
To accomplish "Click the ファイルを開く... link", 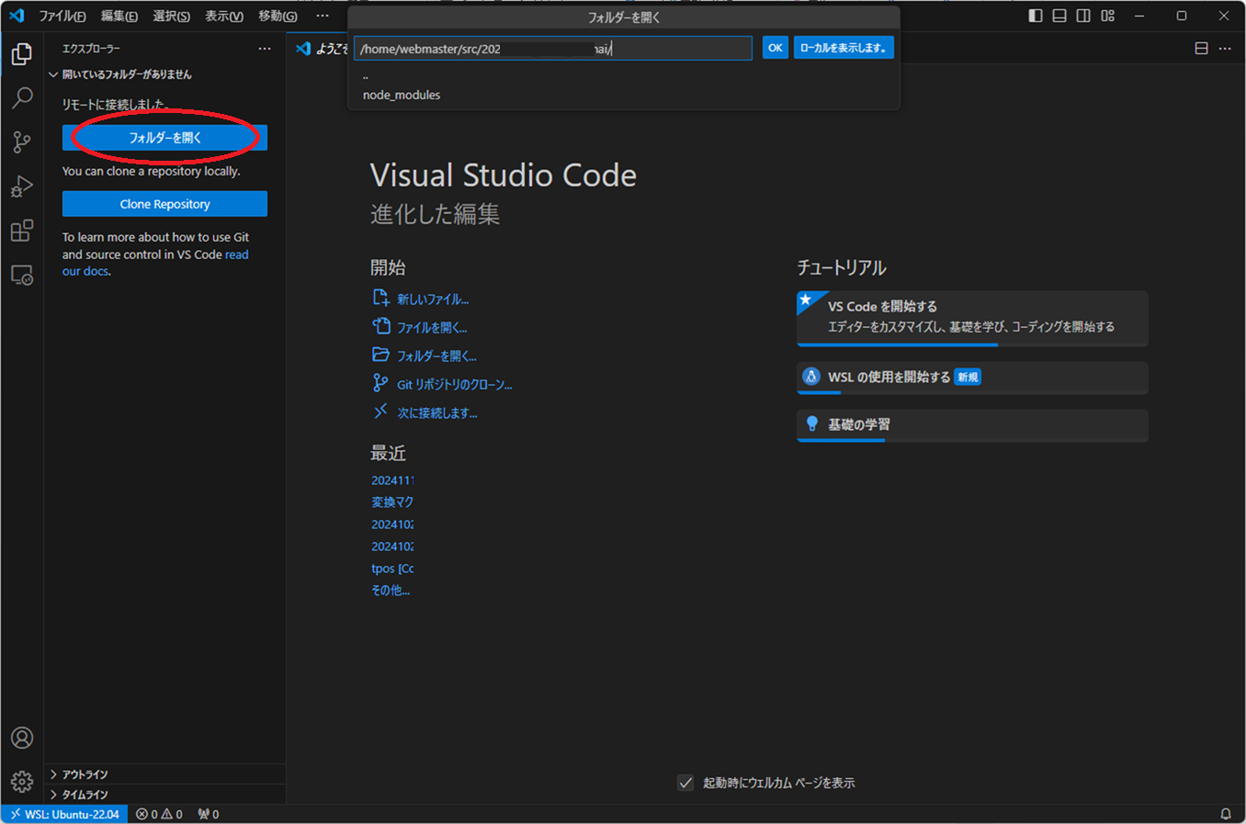I will pos(431,327).
